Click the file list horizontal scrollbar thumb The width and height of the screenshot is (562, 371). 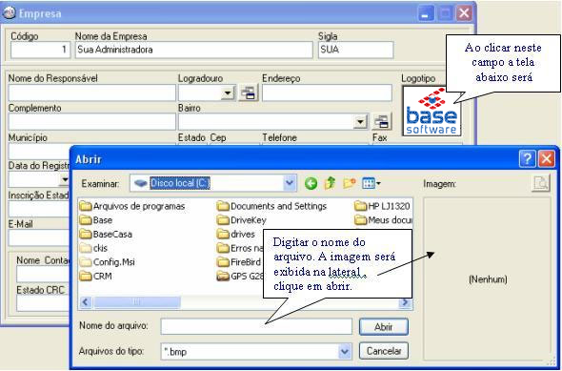(136, 302)
